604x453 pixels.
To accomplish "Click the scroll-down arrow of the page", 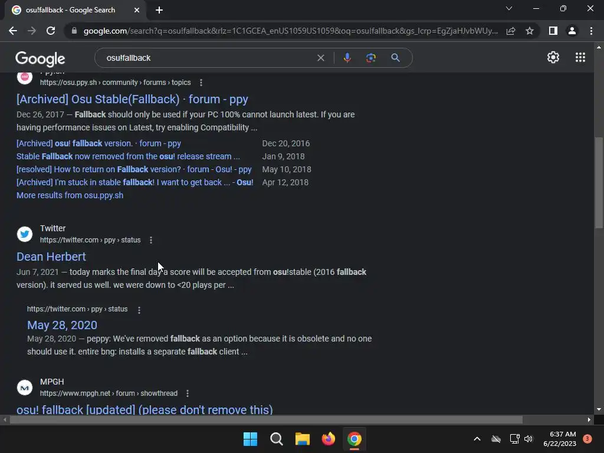I will point(599,410).
